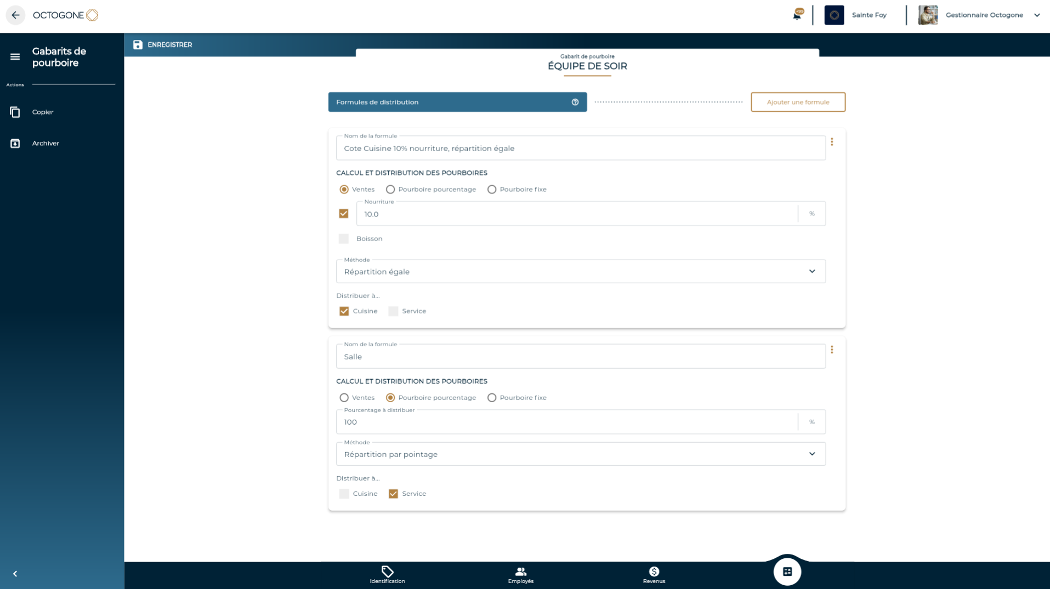This screenshot has height=589, width=1050.
Task: Select Ventes radio in Salle formula
Action: click(x=344, y=398)
